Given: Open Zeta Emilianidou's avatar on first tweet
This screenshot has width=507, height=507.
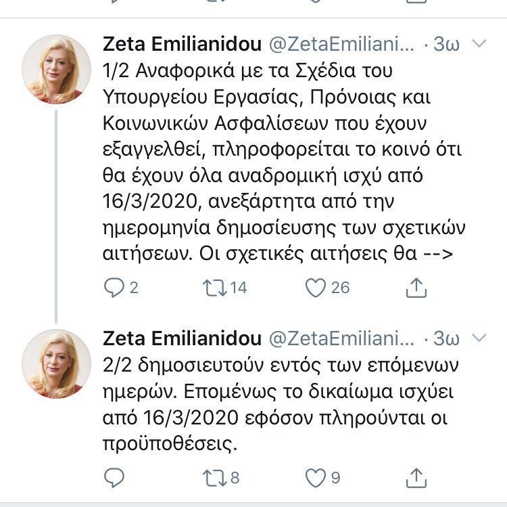Looking at the screenshot, I should [56, 69].
